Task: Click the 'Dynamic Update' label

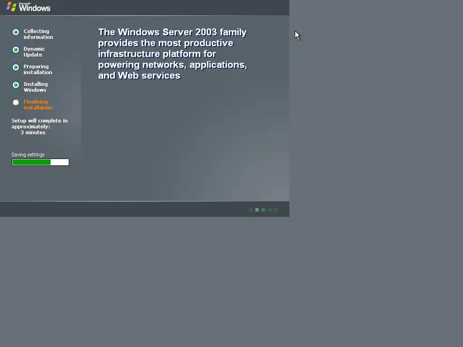Action: [34, 52]
